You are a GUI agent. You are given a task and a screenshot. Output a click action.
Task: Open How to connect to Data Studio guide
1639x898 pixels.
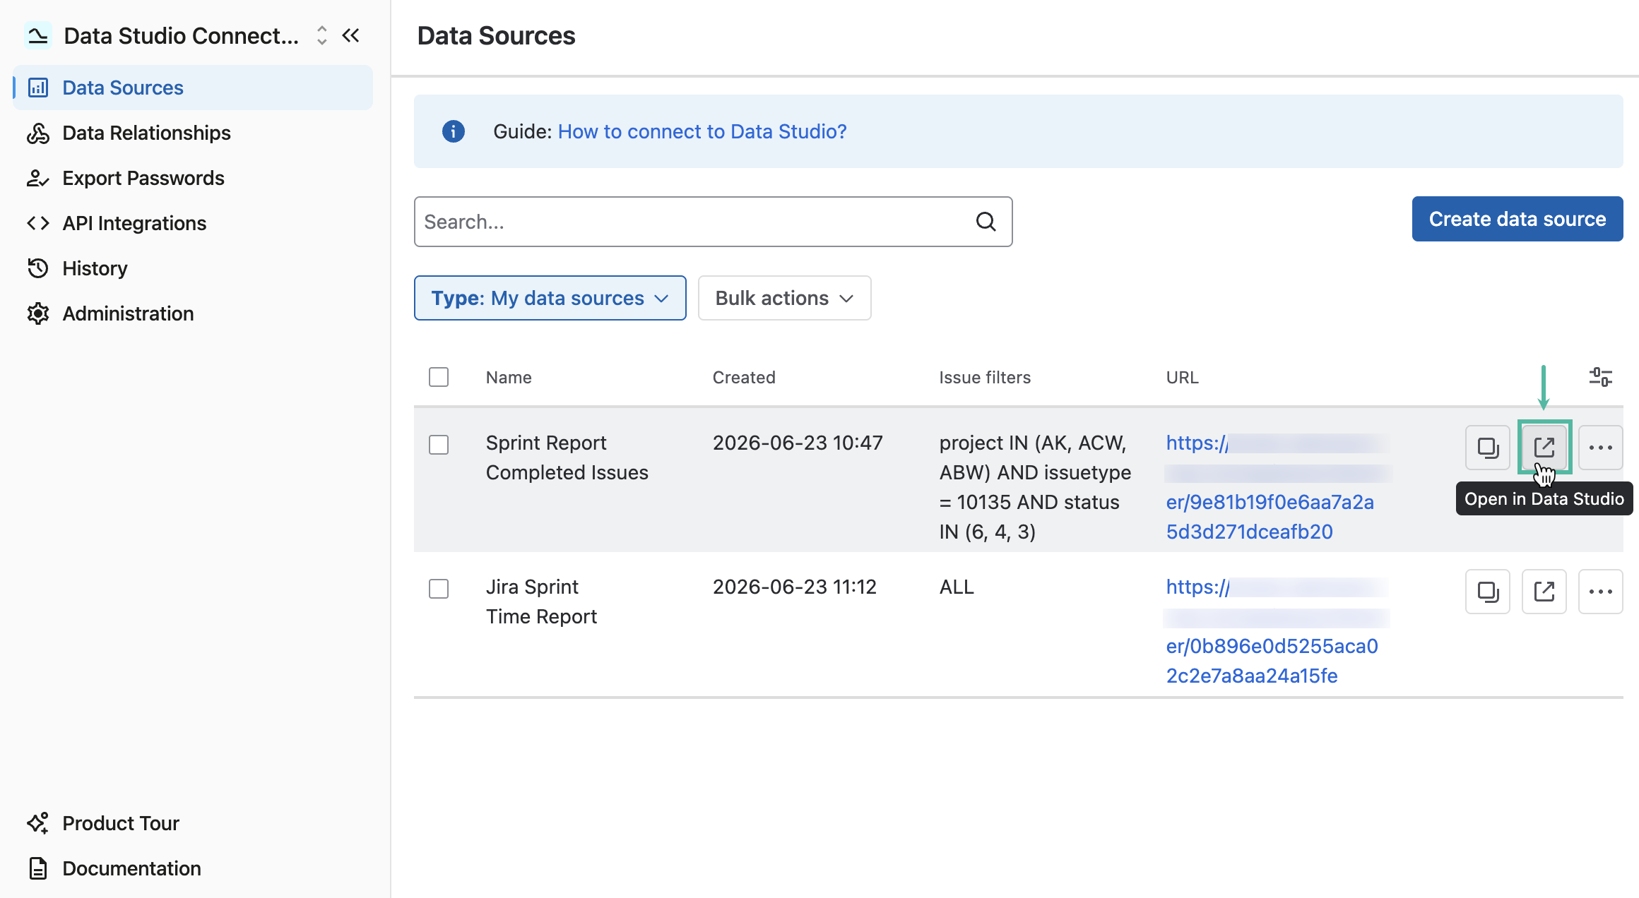pyautogui.click(x=702, y=131)
